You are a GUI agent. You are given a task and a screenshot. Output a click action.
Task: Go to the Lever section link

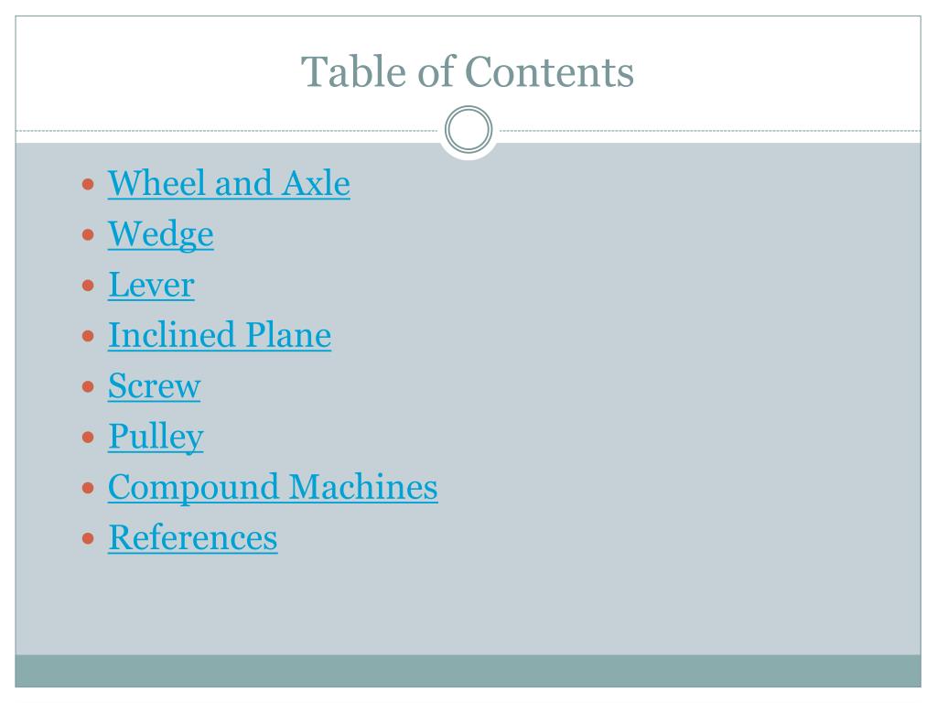point(151,285)
